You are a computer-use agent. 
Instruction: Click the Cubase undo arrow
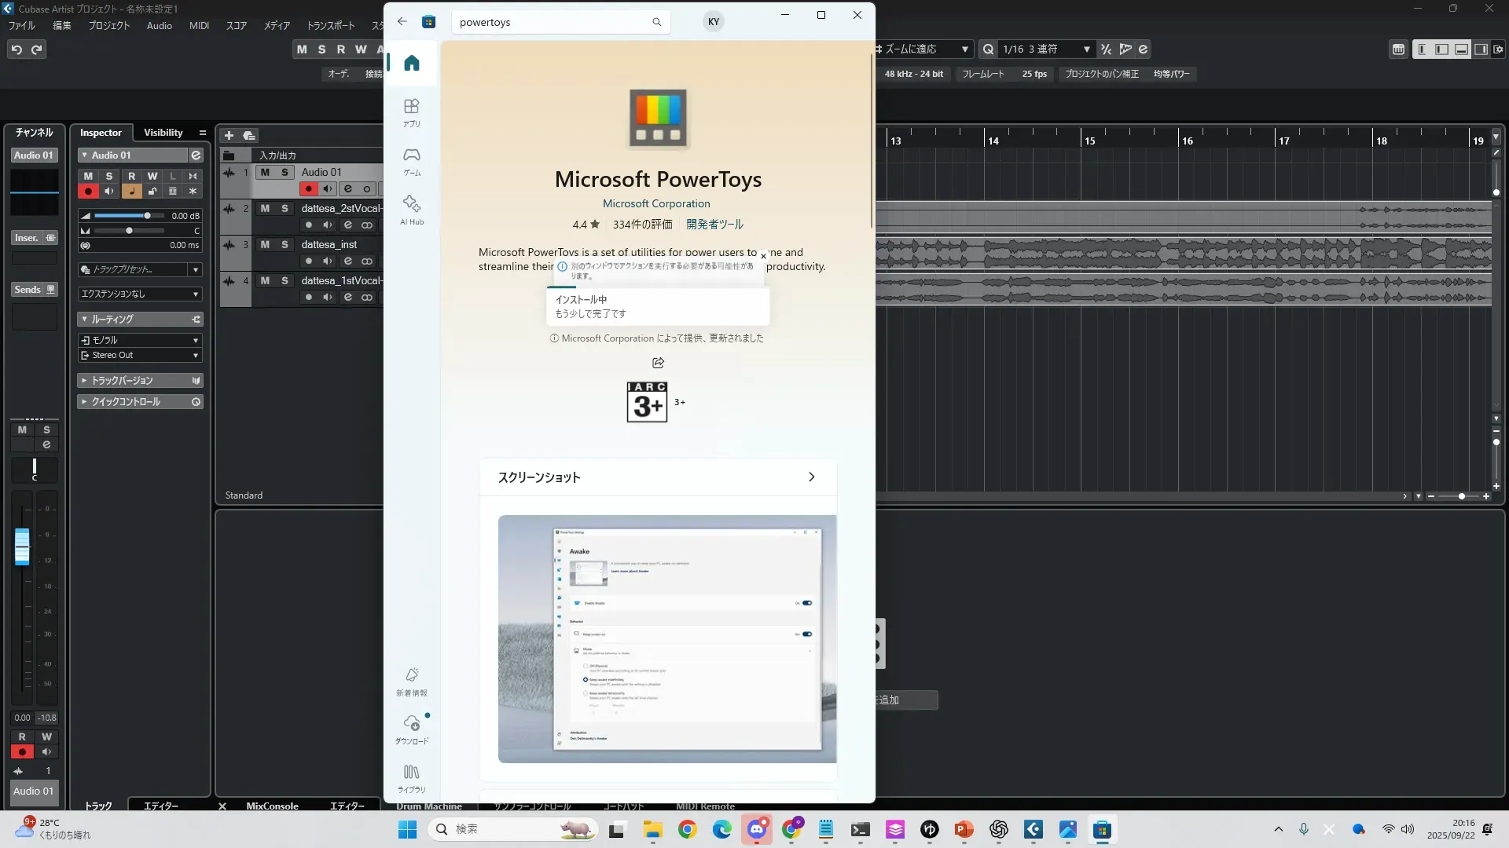pos(17,49)
